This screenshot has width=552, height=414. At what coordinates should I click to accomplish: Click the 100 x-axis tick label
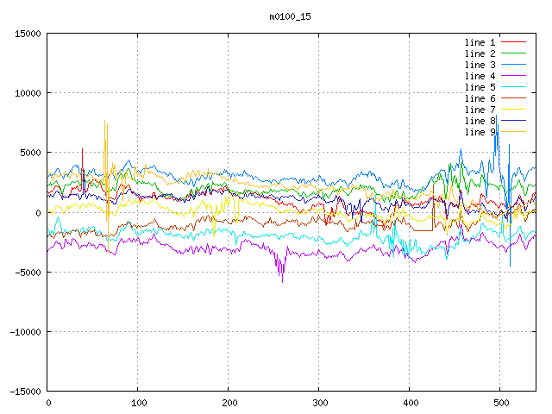(138, 403)
